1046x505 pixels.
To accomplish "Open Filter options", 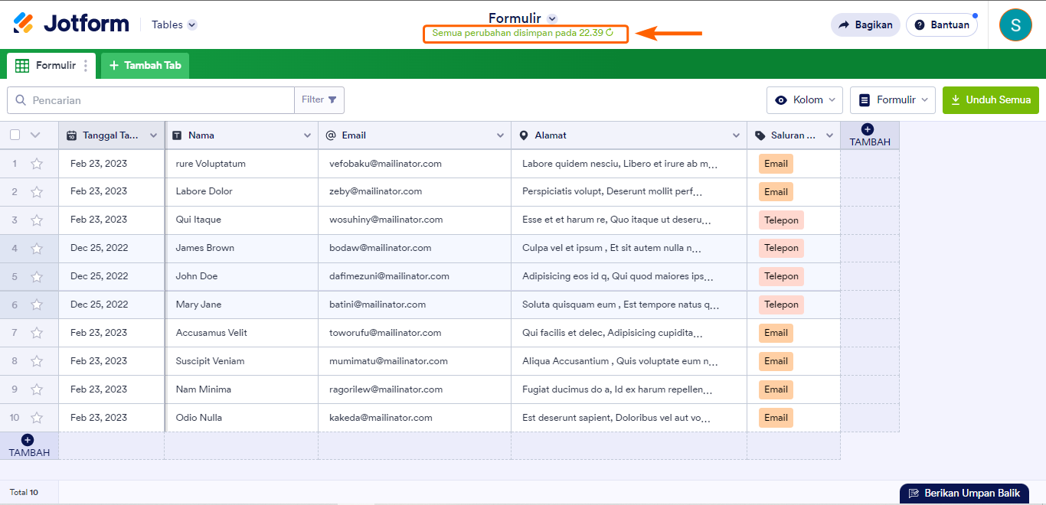I will click(319, 100).
